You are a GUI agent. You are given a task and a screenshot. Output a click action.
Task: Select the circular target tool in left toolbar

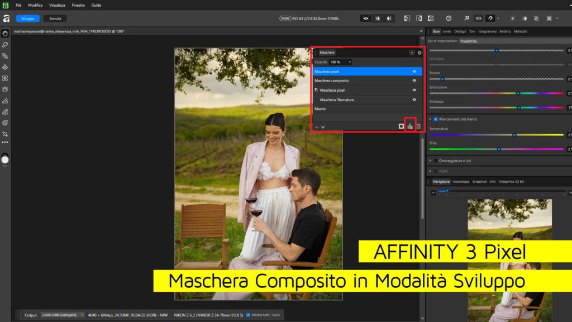tap(5, 123)
